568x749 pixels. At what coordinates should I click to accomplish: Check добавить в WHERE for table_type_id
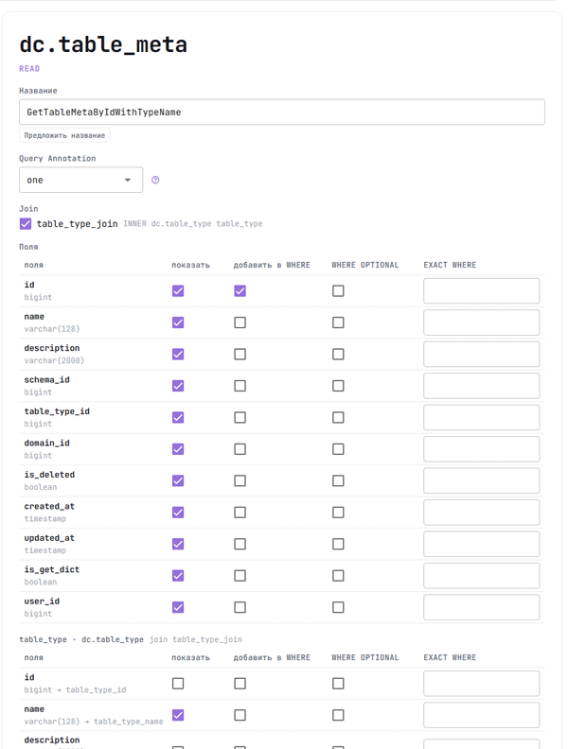240,417
